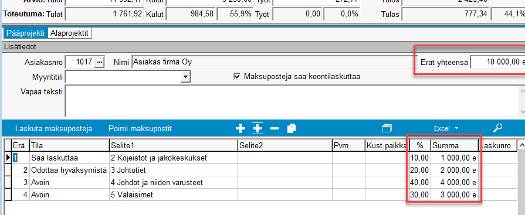Click the Pvm column header
The width and height of the screenshot is (525, 215).
[x=348, y=145]
